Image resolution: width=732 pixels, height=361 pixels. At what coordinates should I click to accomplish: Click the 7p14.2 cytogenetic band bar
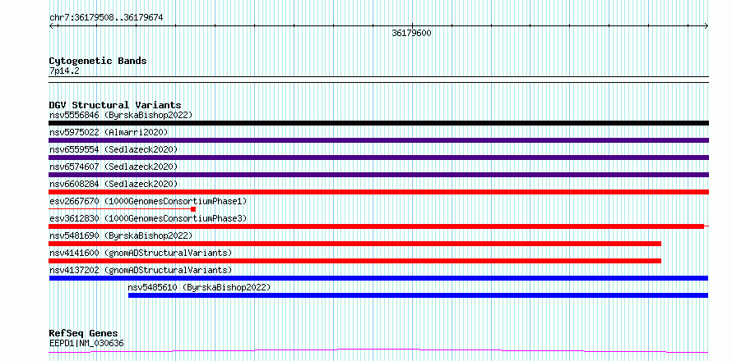tap(378, 80)
